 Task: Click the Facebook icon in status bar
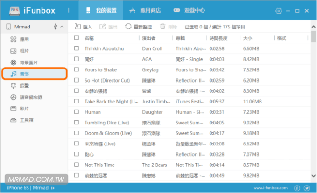point(297,188)
